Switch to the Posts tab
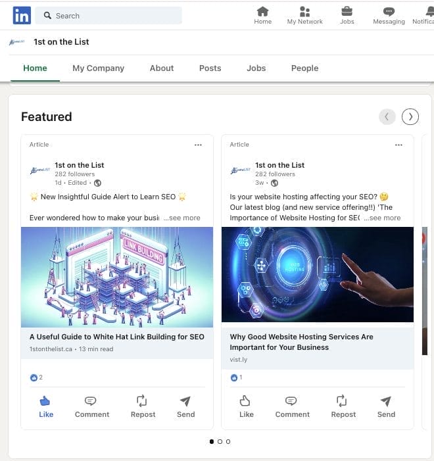This screenshot has width=434, height=461. click(210, 68)
